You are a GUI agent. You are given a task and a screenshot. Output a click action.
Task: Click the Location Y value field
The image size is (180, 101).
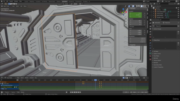135,15
